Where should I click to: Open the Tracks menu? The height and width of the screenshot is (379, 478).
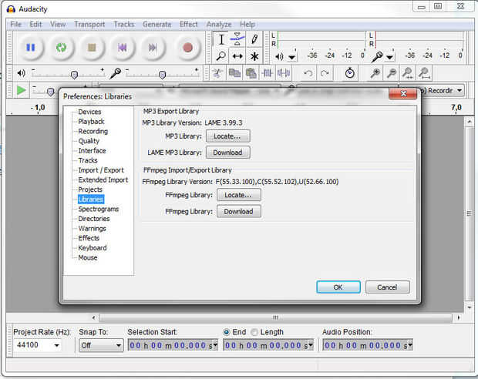pos(124,25)
